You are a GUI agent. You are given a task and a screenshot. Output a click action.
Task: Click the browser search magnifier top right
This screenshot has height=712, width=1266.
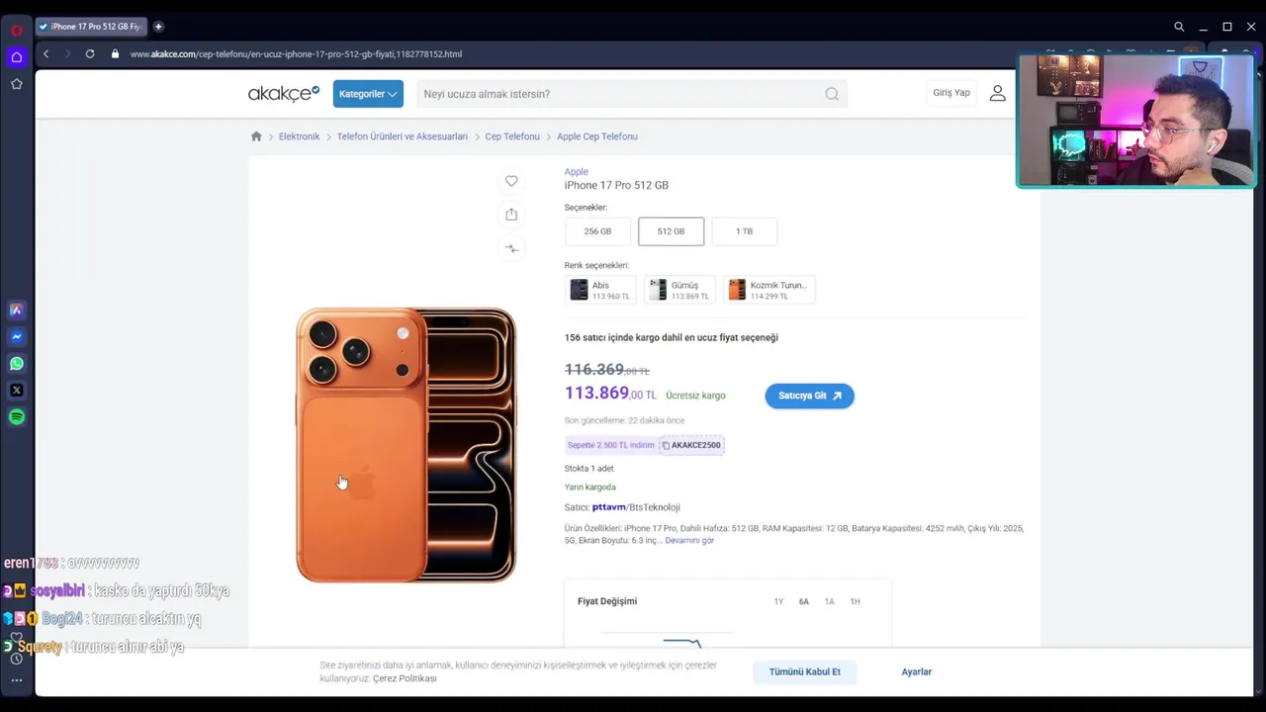1179,27
